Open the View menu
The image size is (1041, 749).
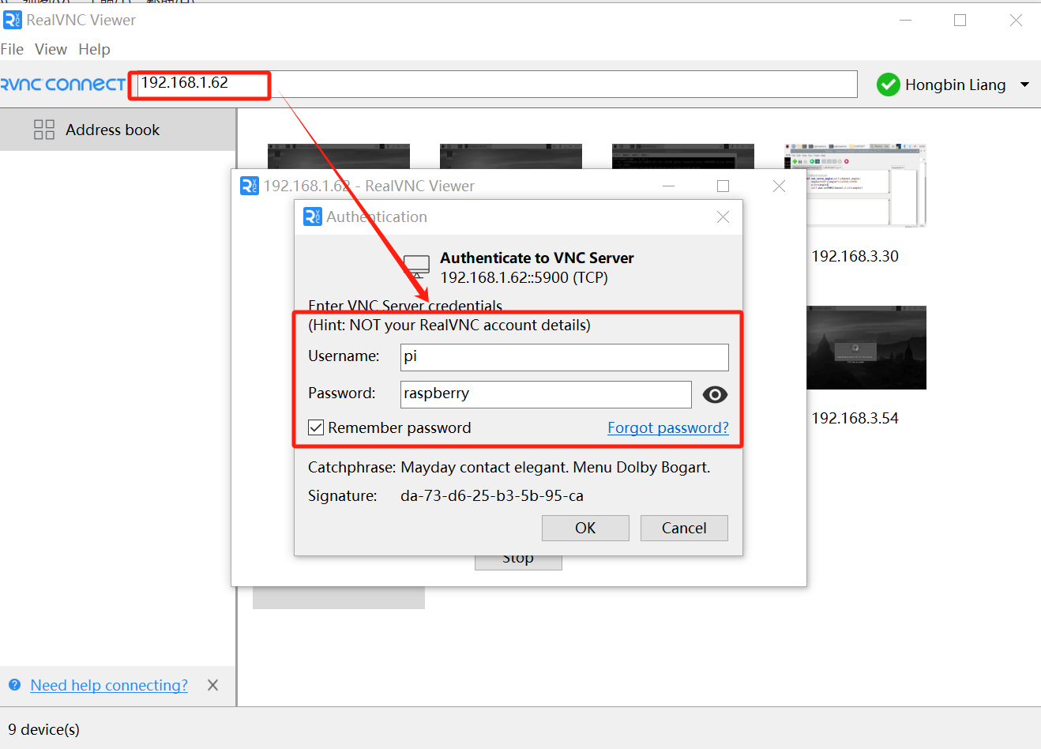[x=51, y=49]
